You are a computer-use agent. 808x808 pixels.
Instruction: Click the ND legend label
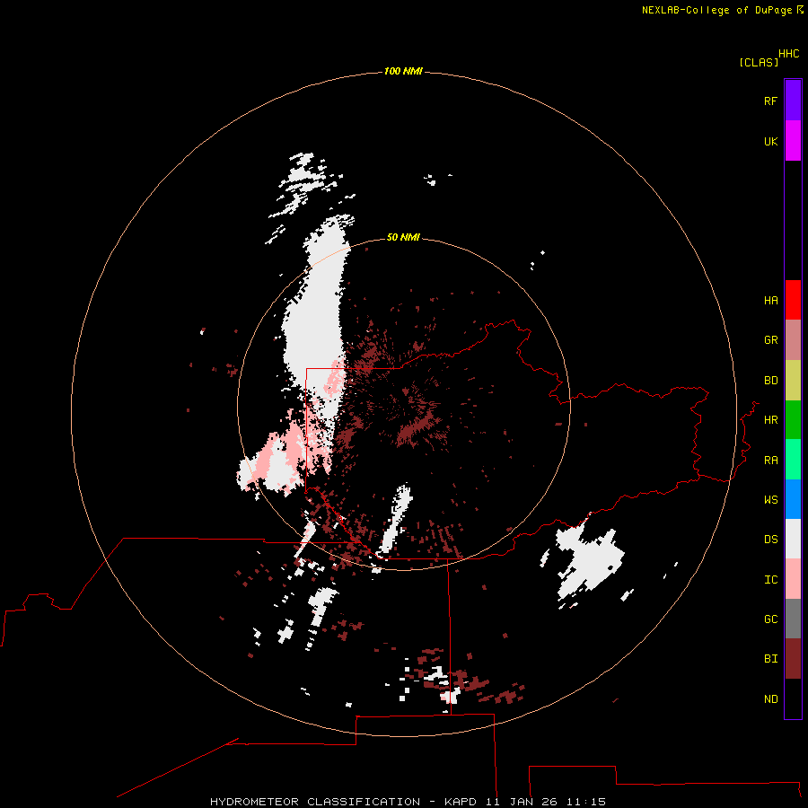pyautogui.click(x=770, y=699)
